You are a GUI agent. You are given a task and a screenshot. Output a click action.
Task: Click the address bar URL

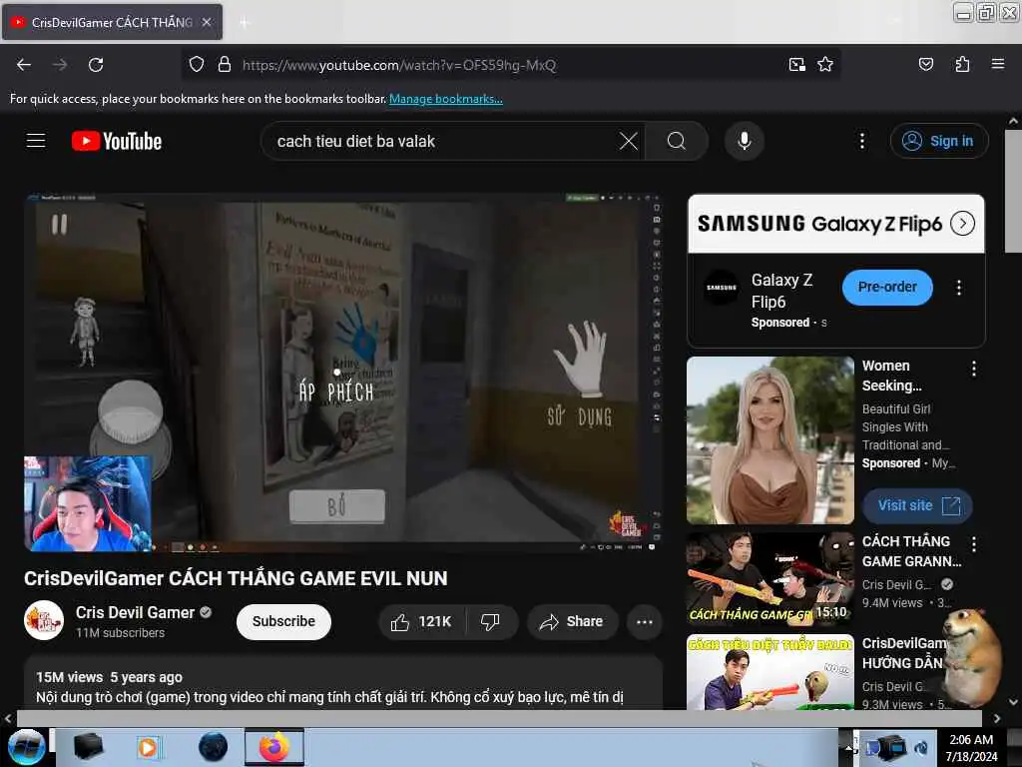pos(399,65)
